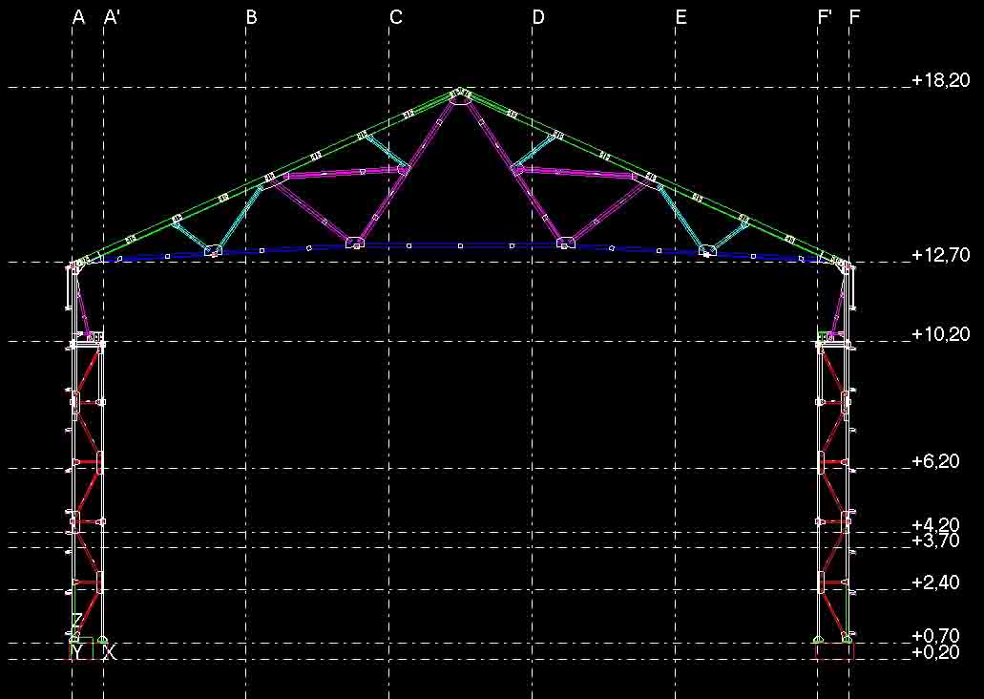This screenshot has height=699, width=984.
Task: Select the +4,20 elevation label
Action: 935,525
